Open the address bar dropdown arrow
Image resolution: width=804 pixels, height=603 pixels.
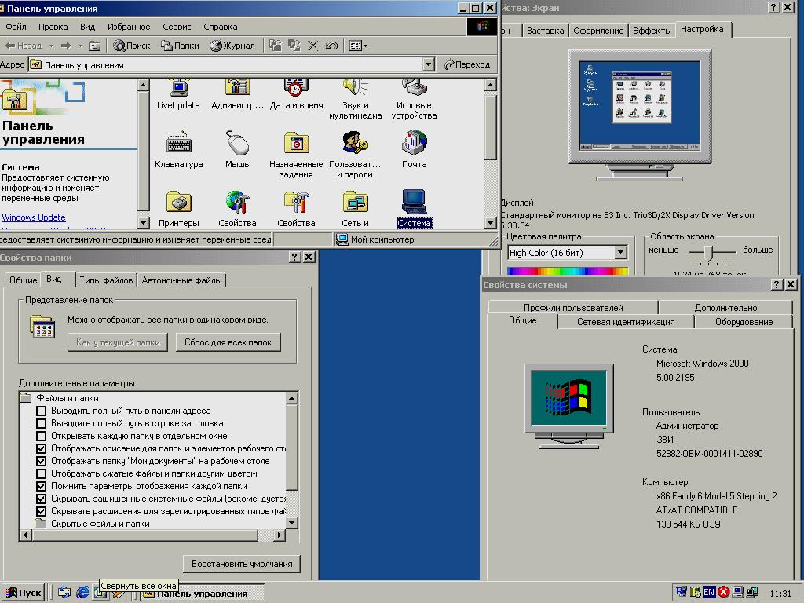tap(428, 64)
